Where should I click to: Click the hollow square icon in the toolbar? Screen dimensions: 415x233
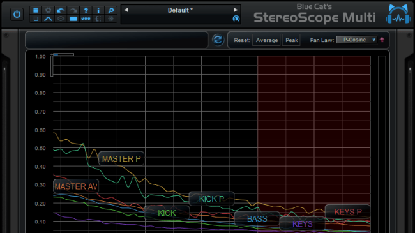pos(36,19)
